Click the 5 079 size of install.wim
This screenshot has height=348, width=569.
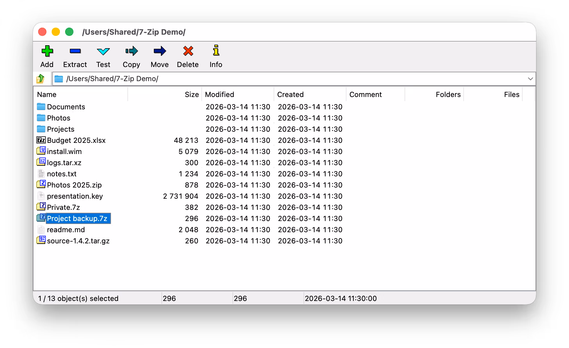coord(188,151)
